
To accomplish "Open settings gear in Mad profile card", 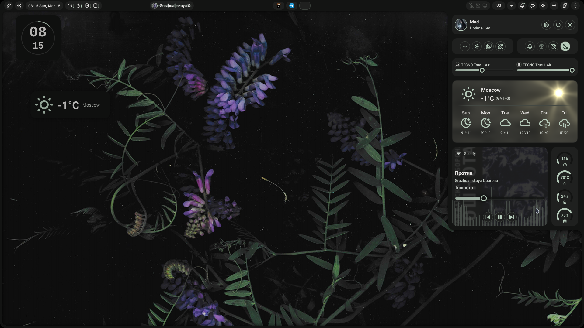I will (x=546, y=25).
